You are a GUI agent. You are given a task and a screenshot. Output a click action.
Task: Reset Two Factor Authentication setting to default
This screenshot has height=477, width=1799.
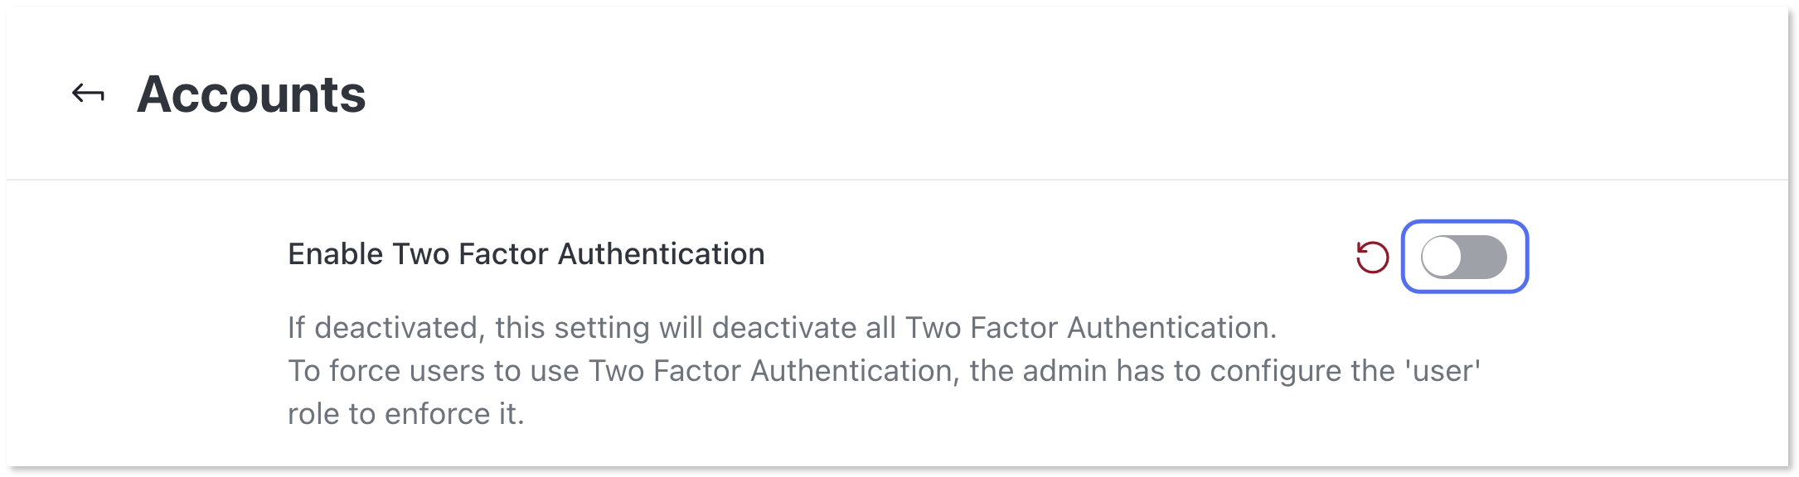coord(1372,257)
